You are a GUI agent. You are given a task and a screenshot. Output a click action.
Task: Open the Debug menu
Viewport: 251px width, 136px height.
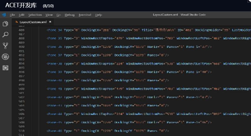point(69,15)
